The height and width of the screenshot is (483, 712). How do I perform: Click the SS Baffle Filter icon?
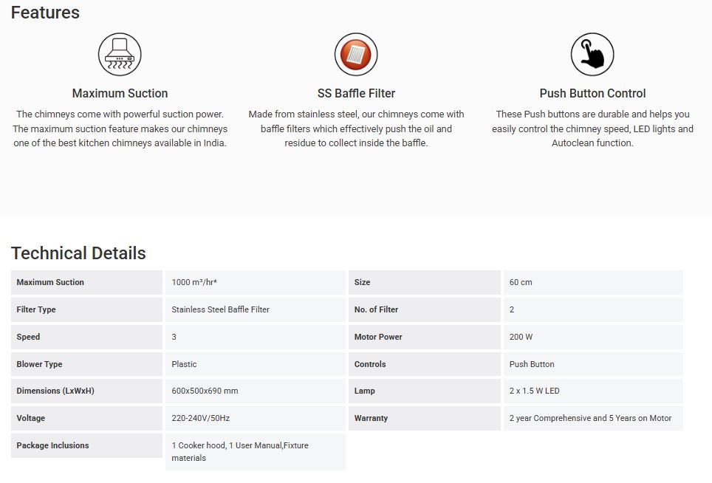tap(356, 54)
